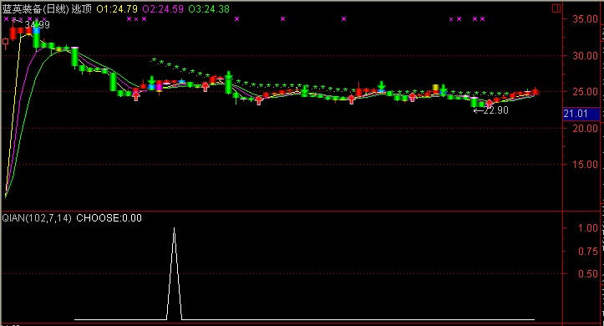Click the red up arrow beside the 22.90 label
604x326 pixels.
click(490, 104)
